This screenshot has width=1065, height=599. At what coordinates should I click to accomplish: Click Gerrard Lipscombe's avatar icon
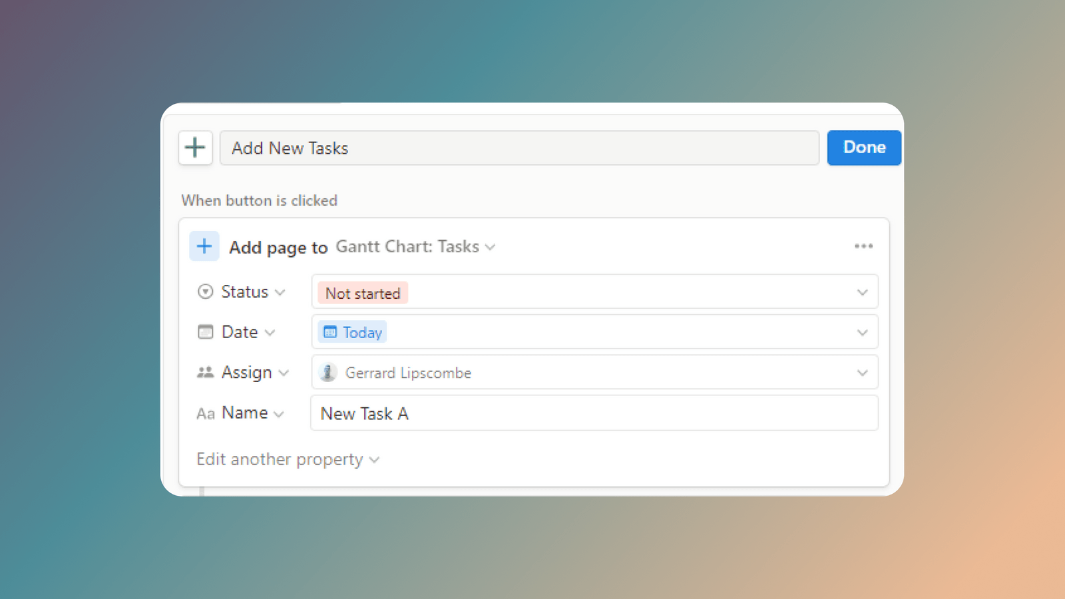(x=327, y=373)
